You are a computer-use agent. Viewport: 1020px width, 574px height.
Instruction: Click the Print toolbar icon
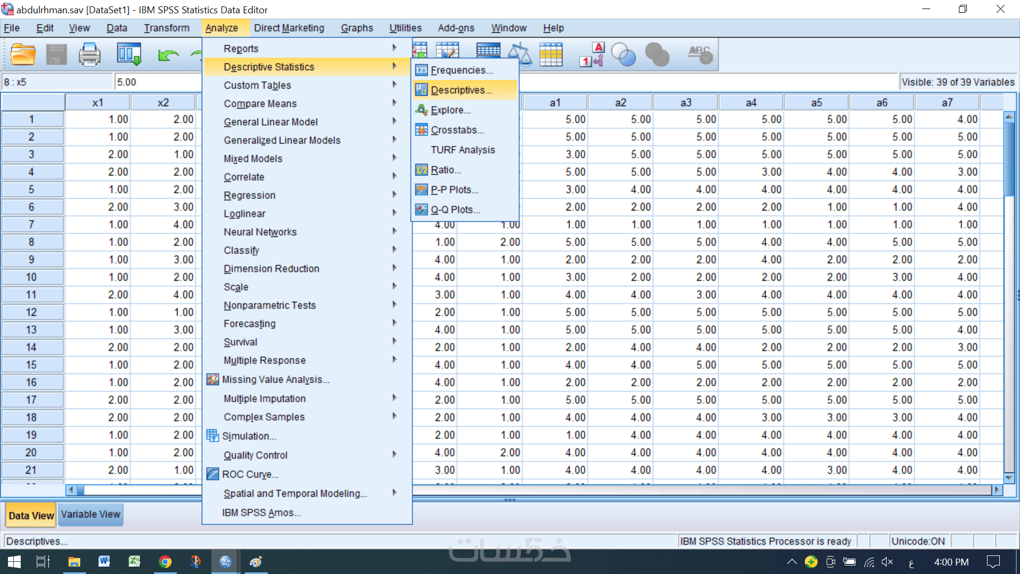[89, 54]
